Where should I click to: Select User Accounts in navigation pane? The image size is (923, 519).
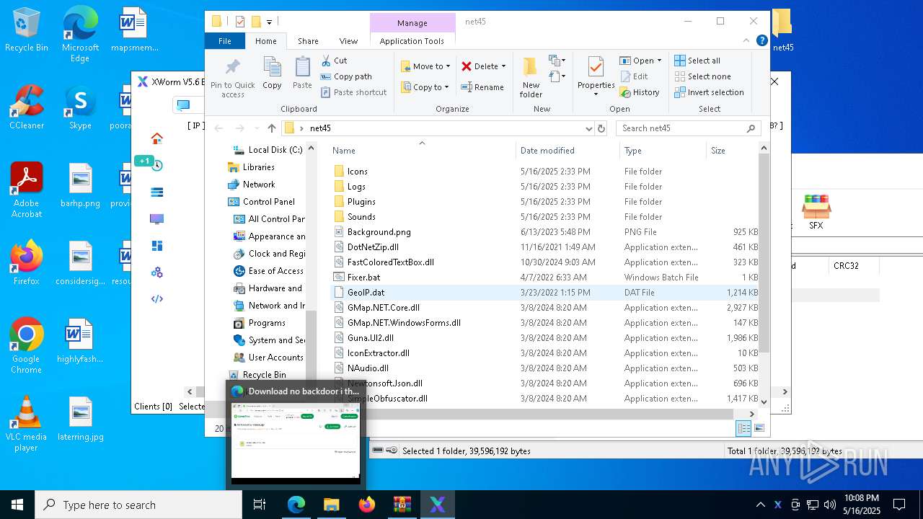coord(275,358)
